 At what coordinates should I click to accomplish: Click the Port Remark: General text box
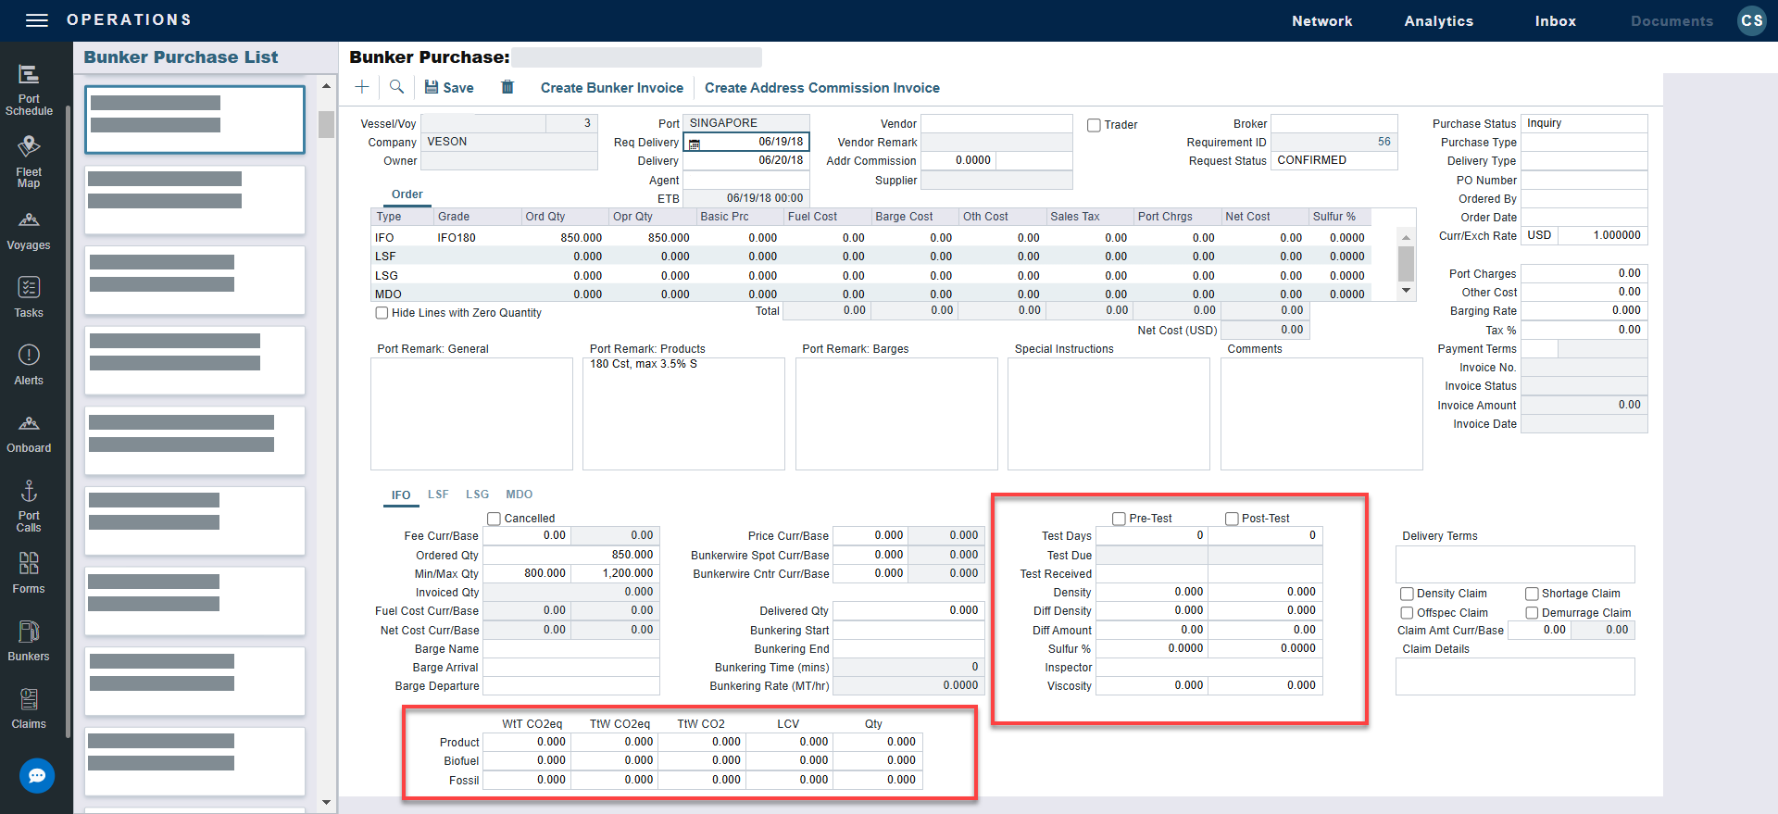[471, 414]
